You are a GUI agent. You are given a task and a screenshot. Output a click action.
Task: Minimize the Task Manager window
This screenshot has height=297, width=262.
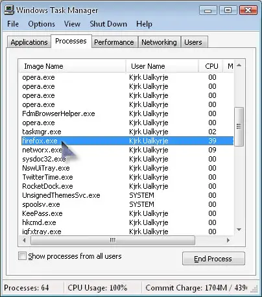pyautogui.click(x=208, y=10)
